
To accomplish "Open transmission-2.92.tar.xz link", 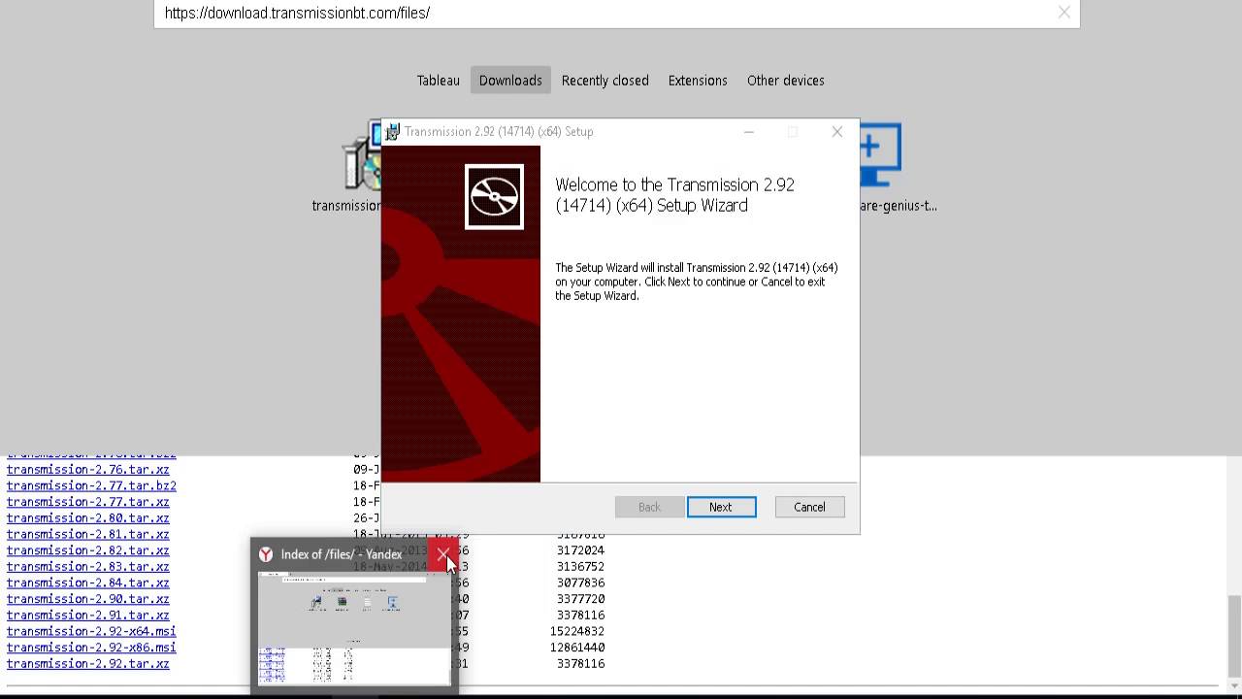I will coord(88,664).
